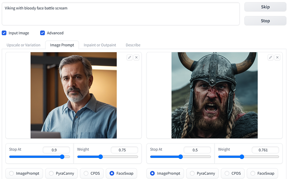Click the Stop At value field showing 0.9
The height and width of the screenshot is (179, 290).
point(56,150)
